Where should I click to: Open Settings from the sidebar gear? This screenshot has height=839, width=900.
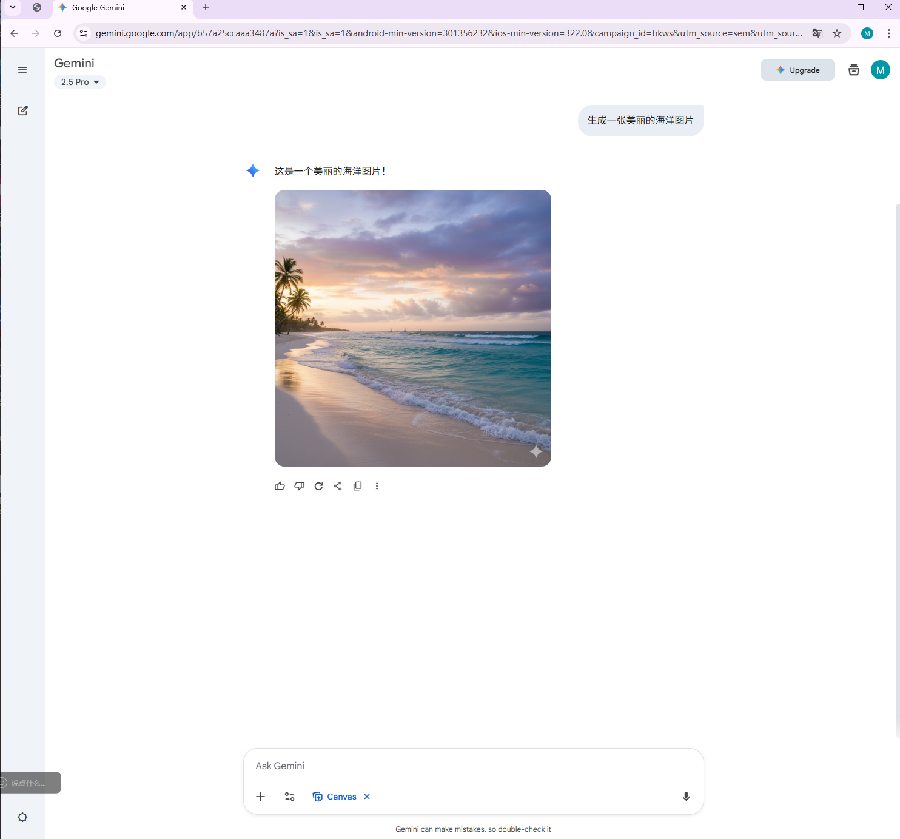coord(22,817)
